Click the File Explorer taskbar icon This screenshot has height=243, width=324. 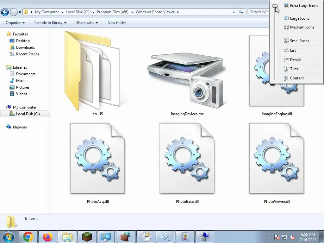click(x=67, y=237)
